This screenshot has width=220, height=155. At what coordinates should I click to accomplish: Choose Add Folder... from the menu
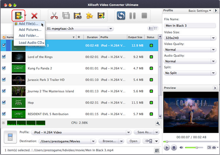pyautogui.click(x=29, y=35)
